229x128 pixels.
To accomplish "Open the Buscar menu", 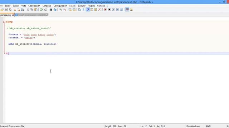I will point(16,6).
